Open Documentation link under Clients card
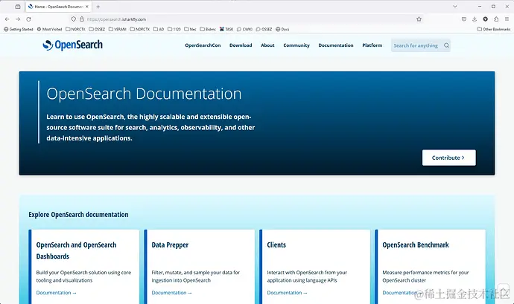This screenshot has width=514, height=304. tap(287, 293)
